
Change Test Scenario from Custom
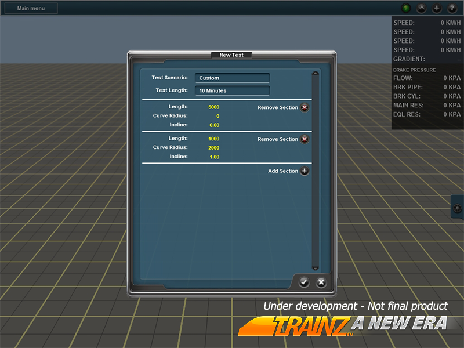(x=232, y=78)
